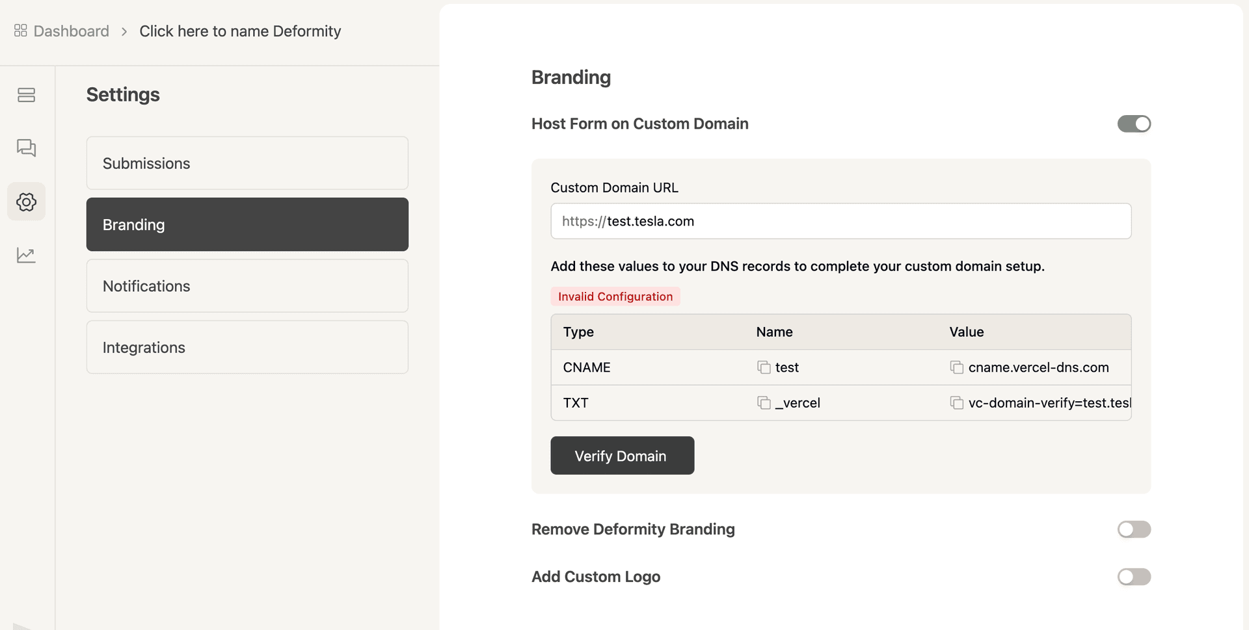Click the Custom Domain URL input field
This screenshot has height=630, width=1249.
pos(840,221)
